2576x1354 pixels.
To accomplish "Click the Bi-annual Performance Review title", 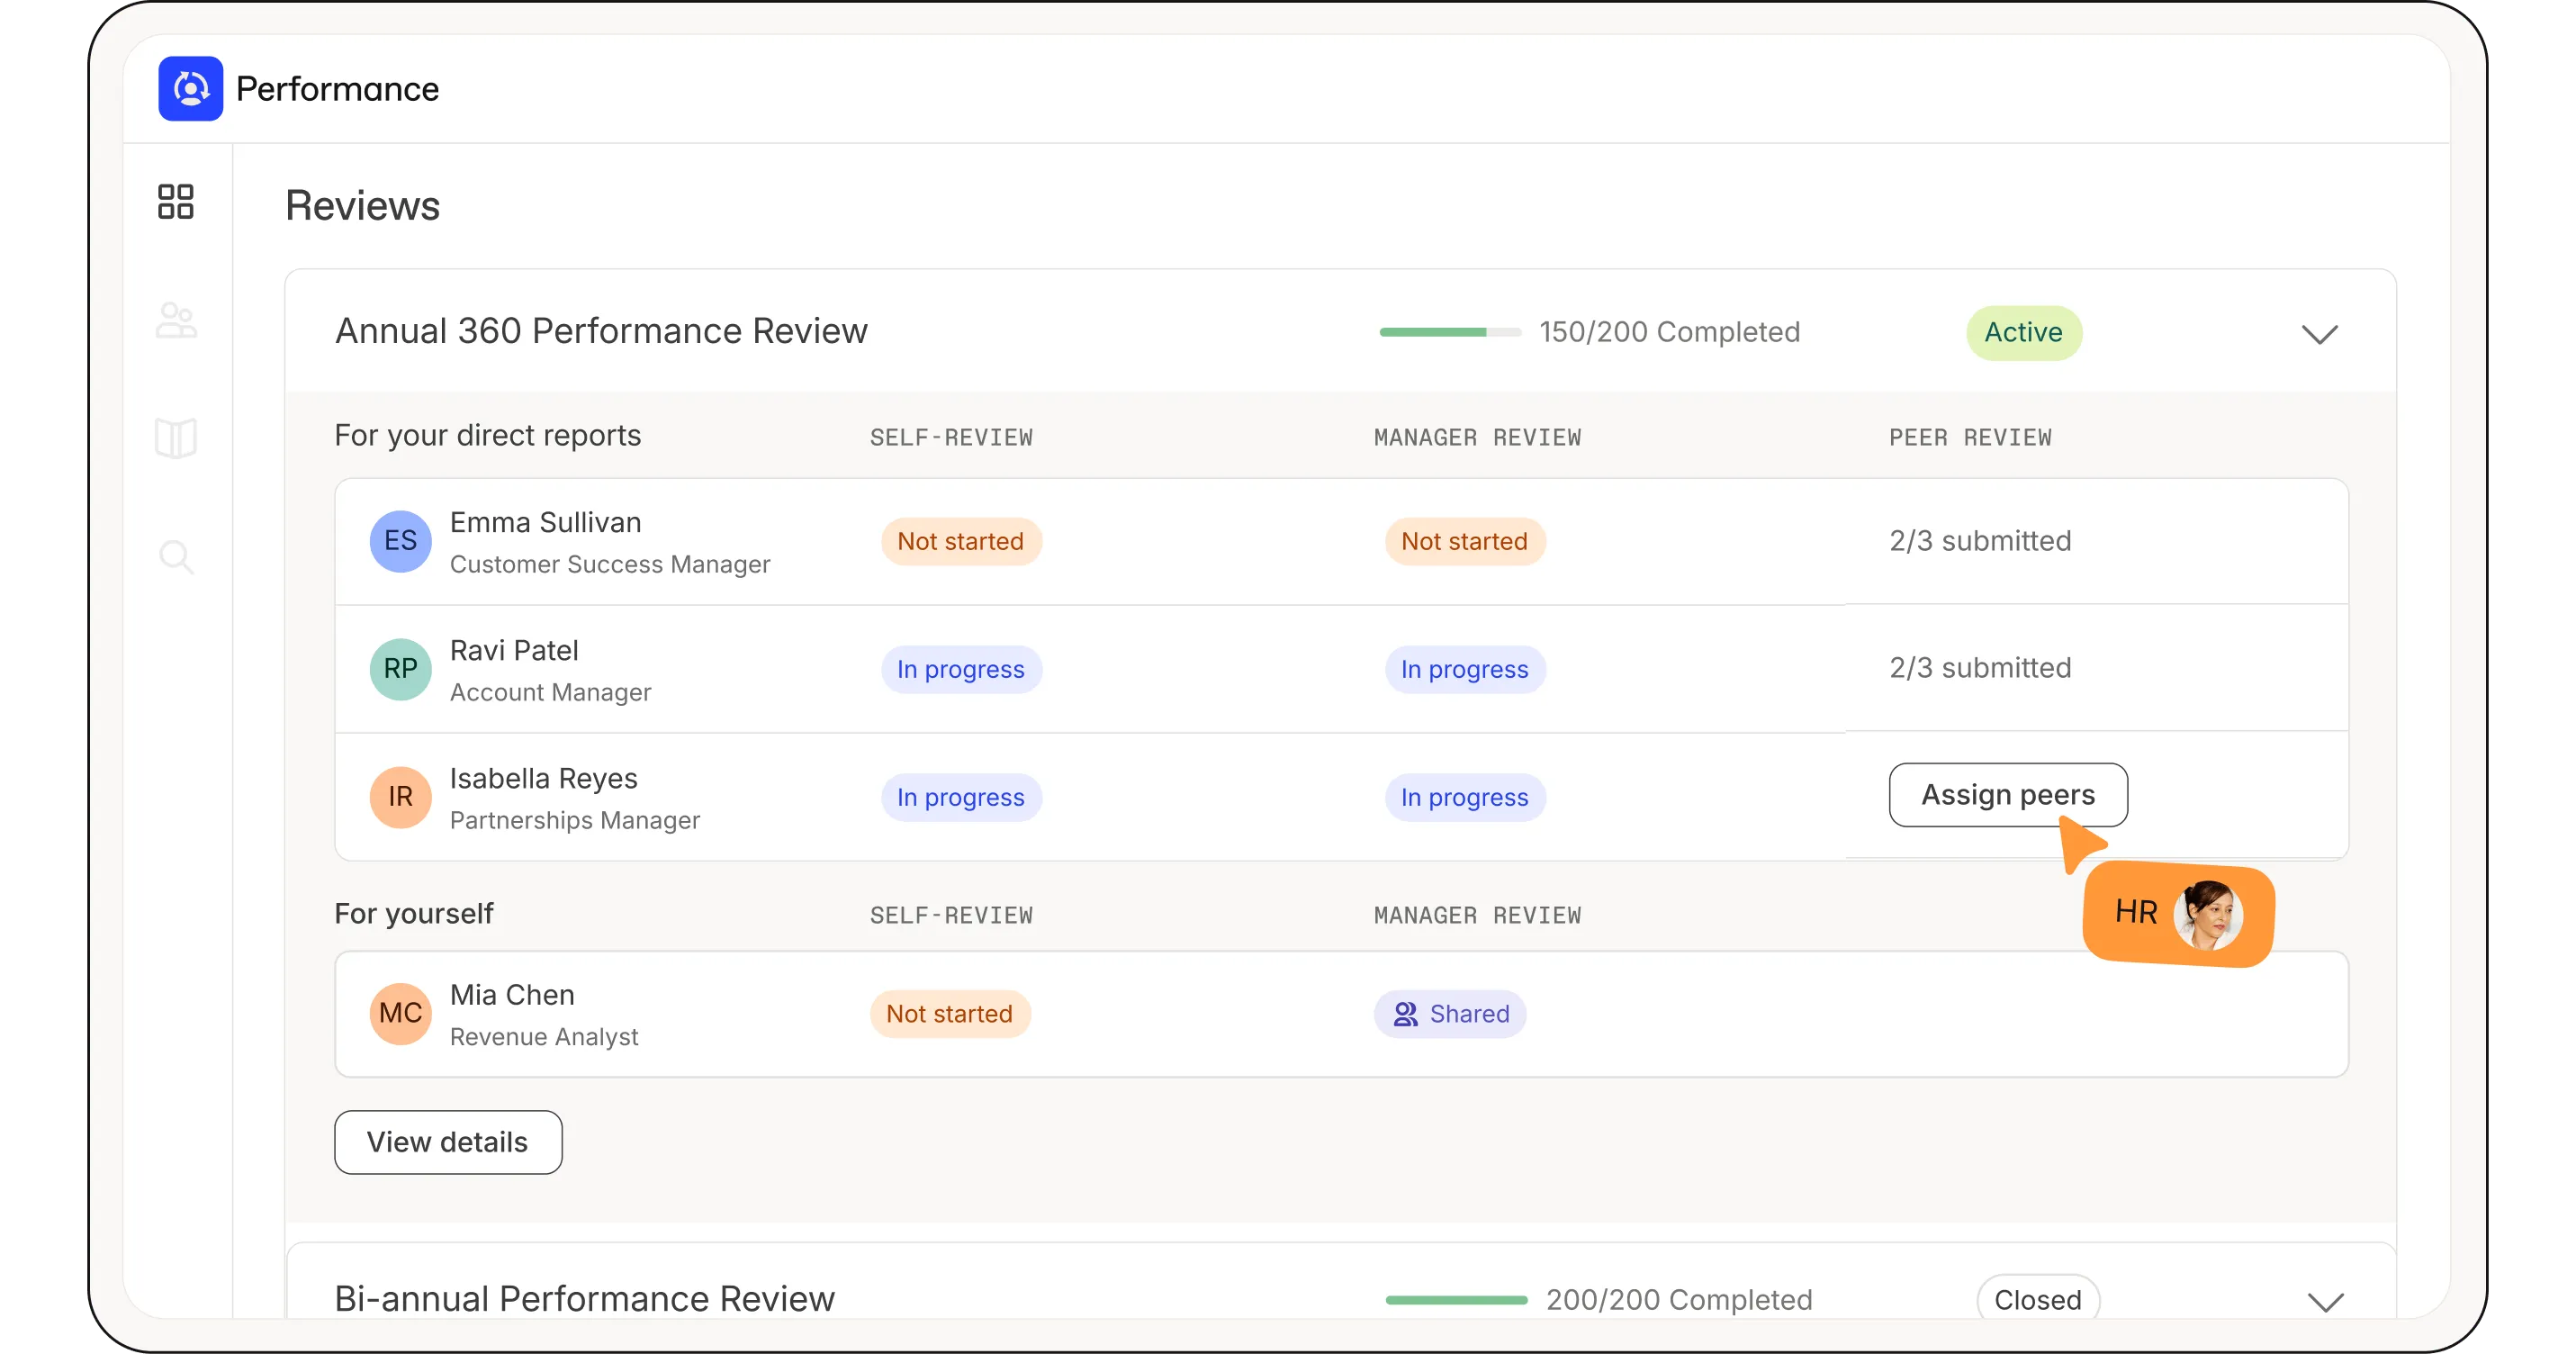I will [584, 1298].
